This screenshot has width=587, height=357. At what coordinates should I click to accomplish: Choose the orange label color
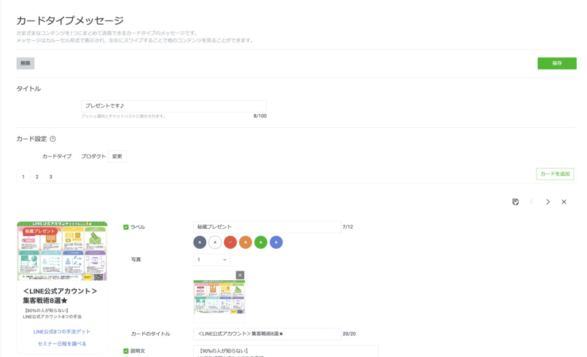(245, 242)
